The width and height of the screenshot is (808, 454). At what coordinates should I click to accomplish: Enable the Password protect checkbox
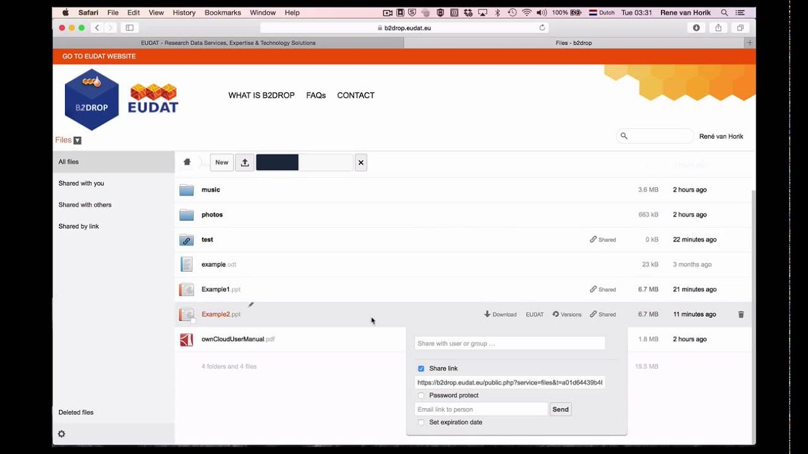[x=421, y=395]
